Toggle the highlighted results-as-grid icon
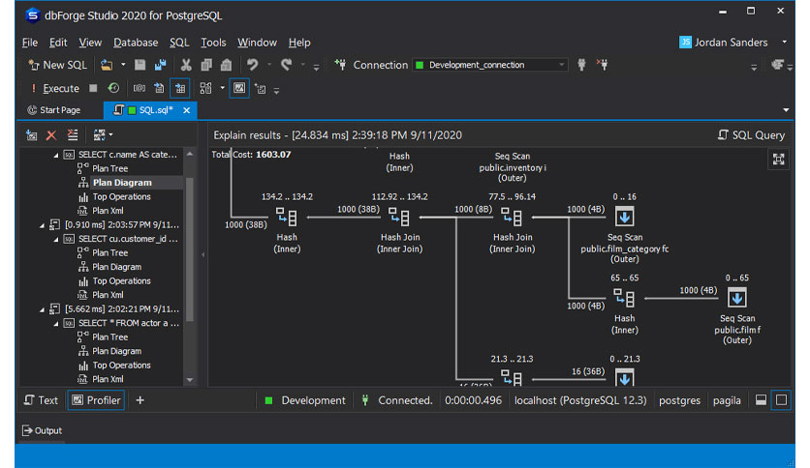 (x=180, y=89)
